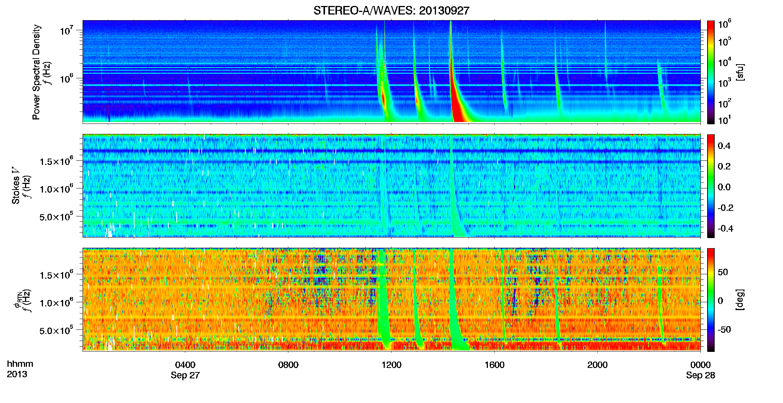The height and width of the screenshot is (403, 783).
Task: Select the "Sep 28" date label
Action: (700, 375)
